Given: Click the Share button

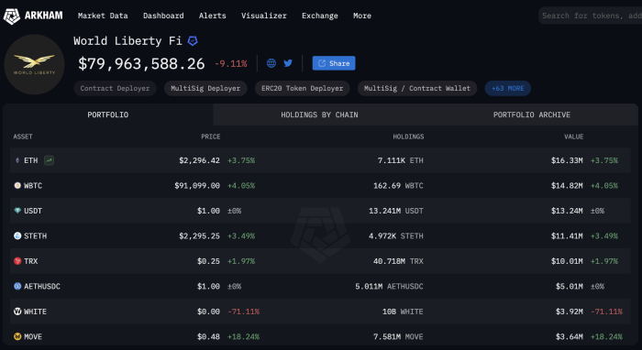Looking at the screenshot, I should pyautogui.click(x=334, y=63).
